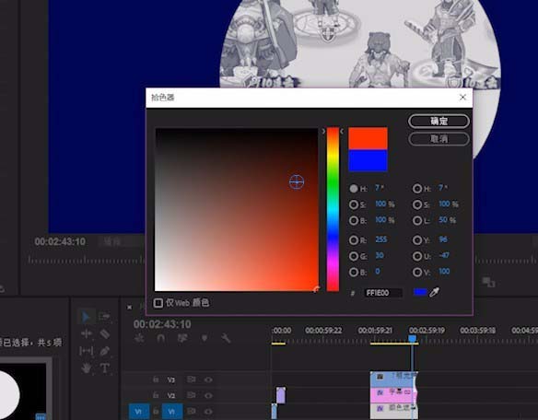Pick a color with the eyedropper
The height and width of the screenshot is (420, 538).
pos(435,292)
